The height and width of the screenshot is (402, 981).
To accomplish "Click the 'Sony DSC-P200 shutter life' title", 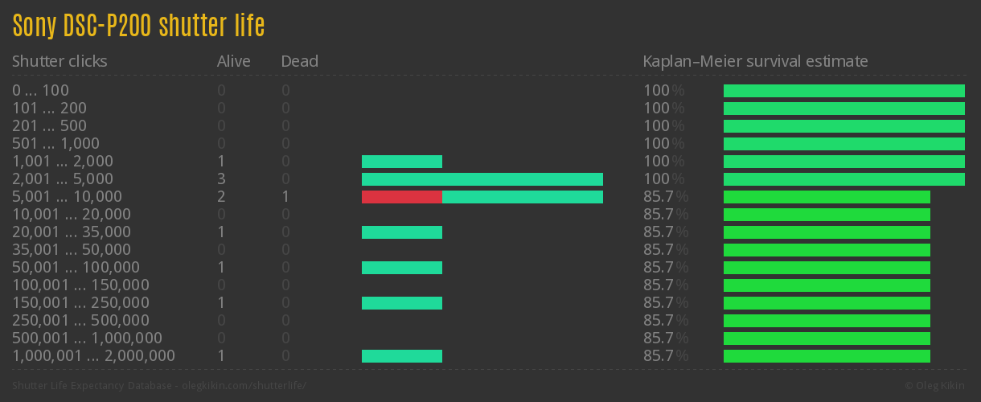I will coord(138,27).
